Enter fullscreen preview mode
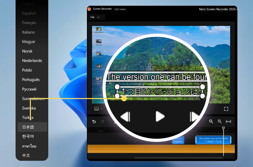The width and height of the screenshot is (253, 167). pyautogui.click(x=226, y=109)
